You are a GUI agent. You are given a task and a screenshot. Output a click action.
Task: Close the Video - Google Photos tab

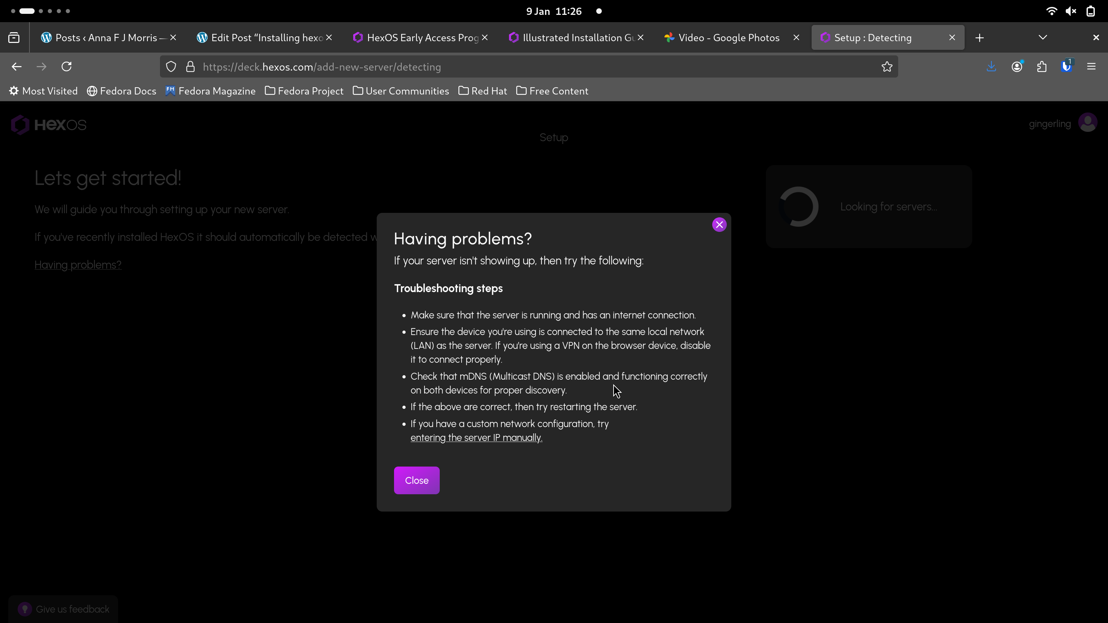(796, 38)
